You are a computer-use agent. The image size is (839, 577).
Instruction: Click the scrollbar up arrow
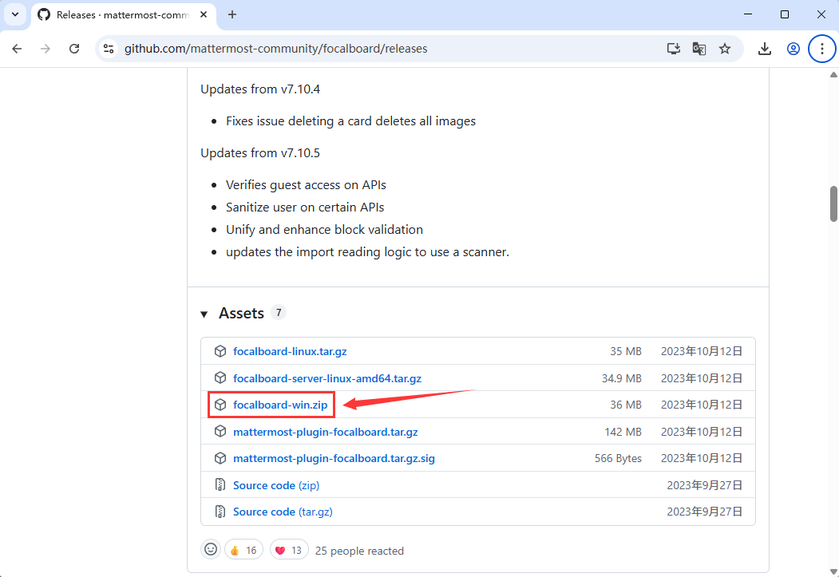[833, 75]
